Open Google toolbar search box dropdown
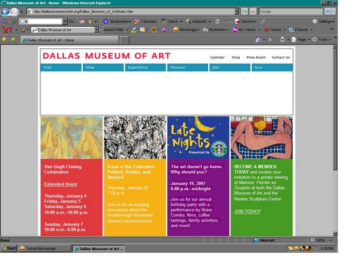 point(65,21)
